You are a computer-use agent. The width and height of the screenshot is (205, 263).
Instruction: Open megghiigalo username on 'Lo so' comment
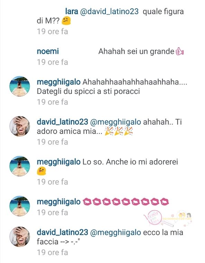click(58, 162)
